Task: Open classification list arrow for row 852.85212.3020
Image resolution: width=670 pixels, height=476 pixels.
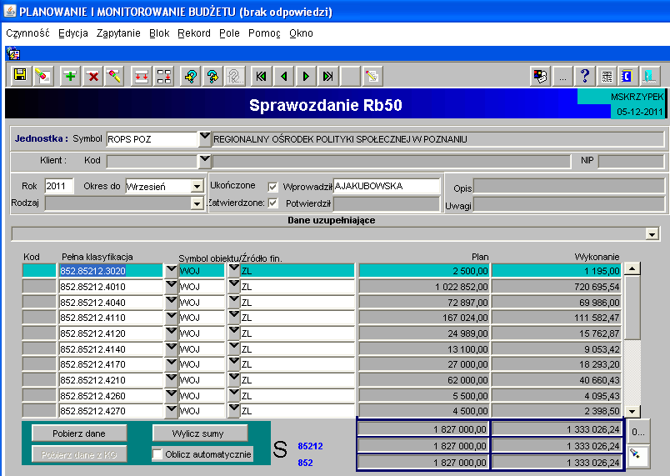Action: point(172,270)
